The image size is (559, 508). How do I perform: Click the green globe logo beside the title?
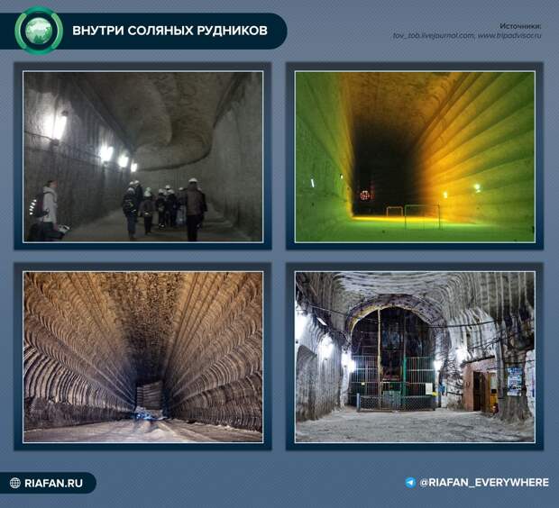click(x=39, y=31)
